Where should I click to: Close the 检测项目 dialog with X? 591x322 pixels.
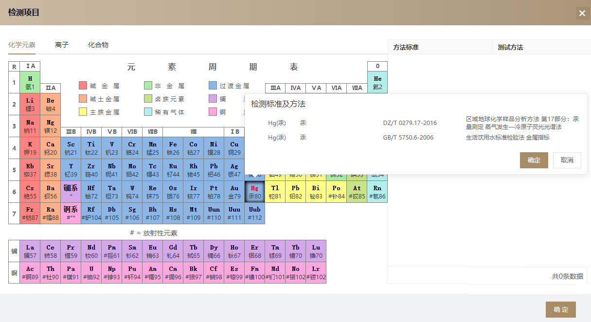click(x=582, y=13)
